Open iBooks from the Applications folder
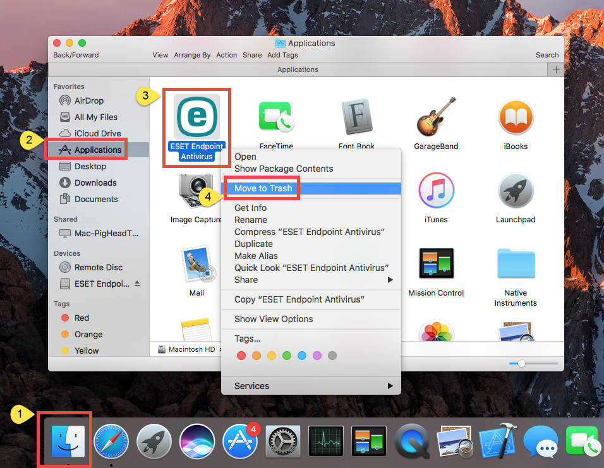This screenshot has width=604, height=468. [x=516, y=117]
